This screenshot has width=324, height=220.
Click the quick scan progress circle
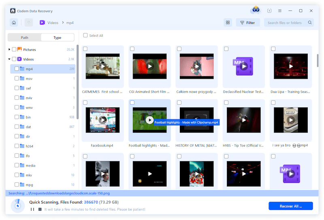pos(18,205)
